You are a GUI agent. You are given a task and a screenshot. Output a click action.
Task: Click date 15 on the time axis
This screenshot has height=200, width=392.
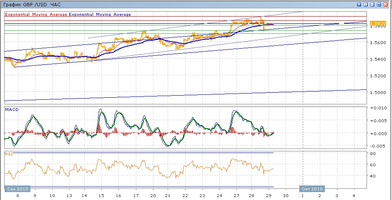pos(101,195)
